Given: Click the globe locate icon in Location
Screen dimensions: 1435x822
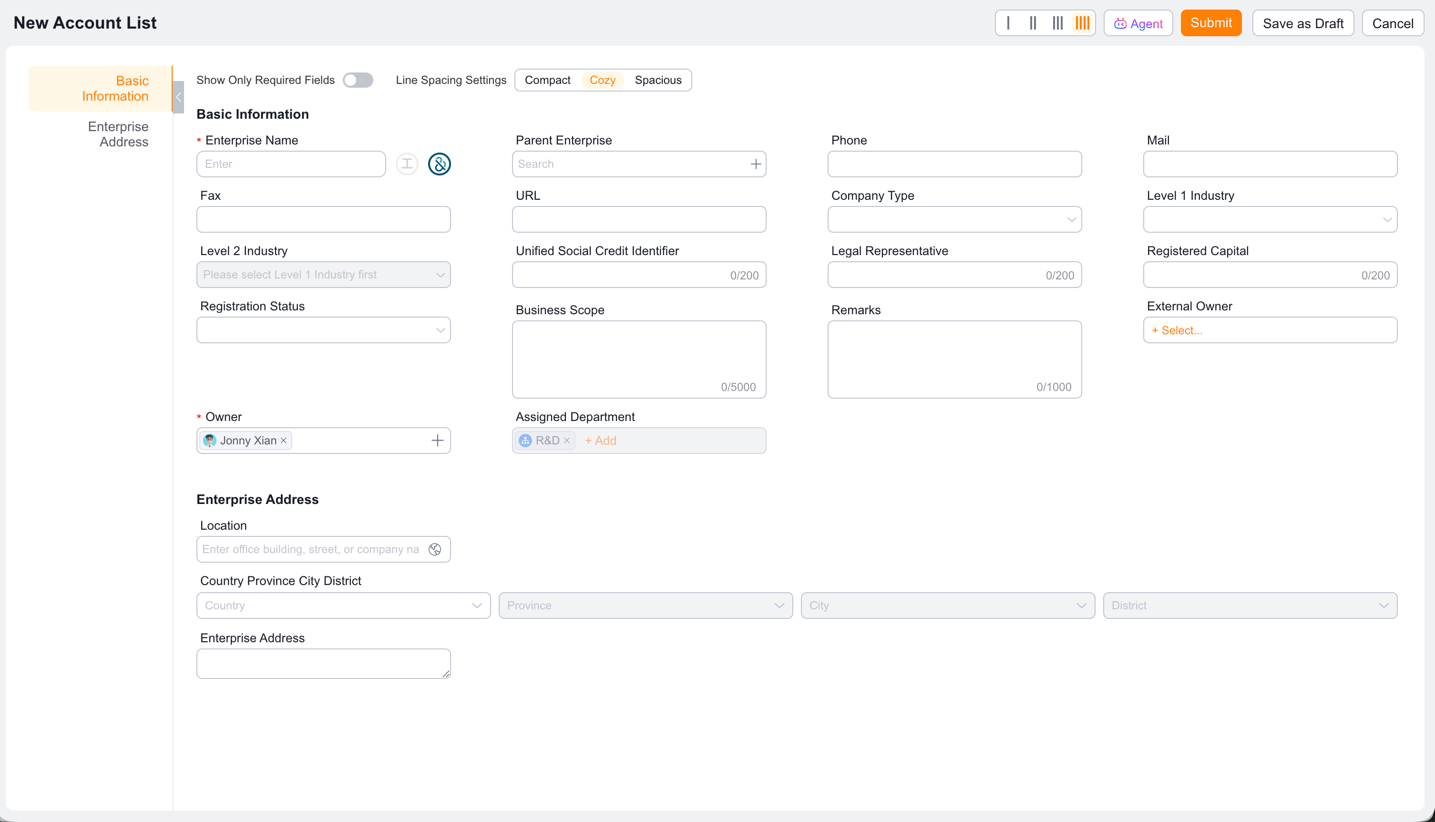Looking at the screenshot, I should (435, 549).
